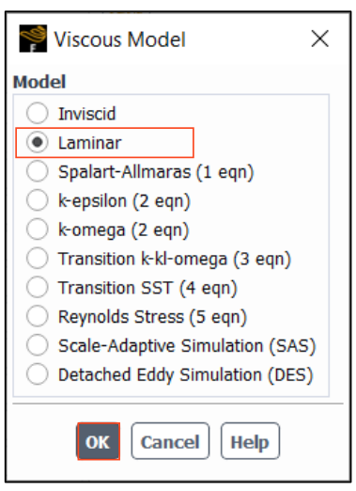Click the Laminar label text

(x=90, y=143)
